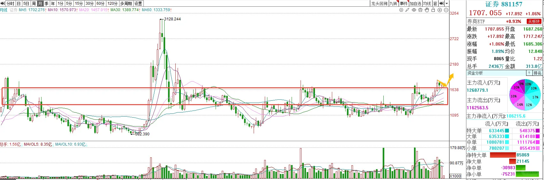Click the capital flow pie chart
This screenshot has height=180, width=544.
tap(525, 94)
